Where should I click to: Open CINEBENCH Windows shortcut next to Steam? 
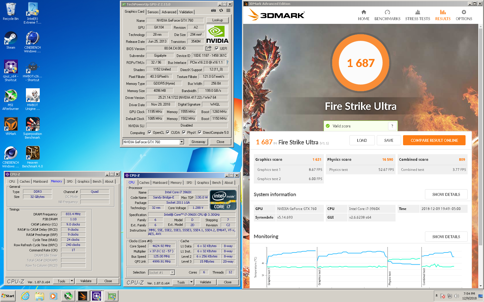point(32,42)
